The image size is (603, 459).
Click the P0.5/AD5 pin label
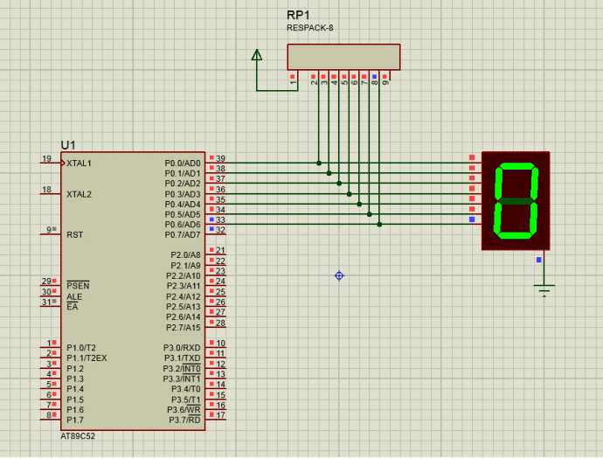click(183, 214)
